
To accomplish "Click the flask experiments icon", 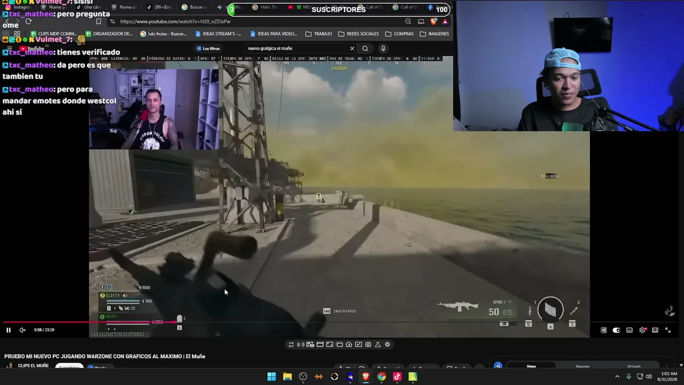I will [378, 344].
